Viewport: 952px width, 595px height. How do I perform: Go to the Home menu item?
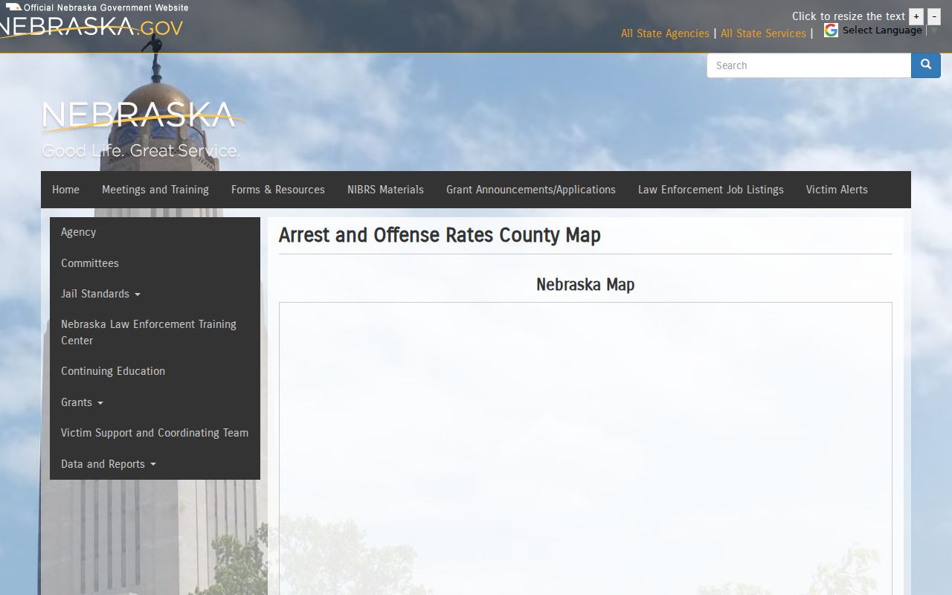click(65, 190)
